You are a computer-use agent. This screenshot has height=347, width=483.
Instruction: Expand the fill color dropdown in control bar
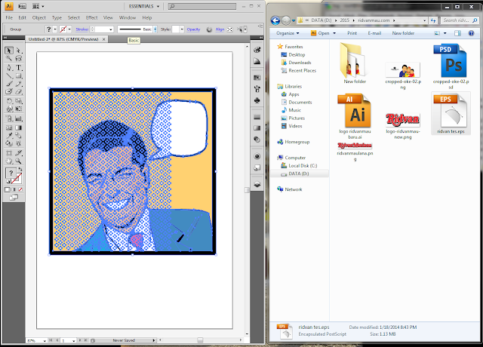click(x=55, y=29)
